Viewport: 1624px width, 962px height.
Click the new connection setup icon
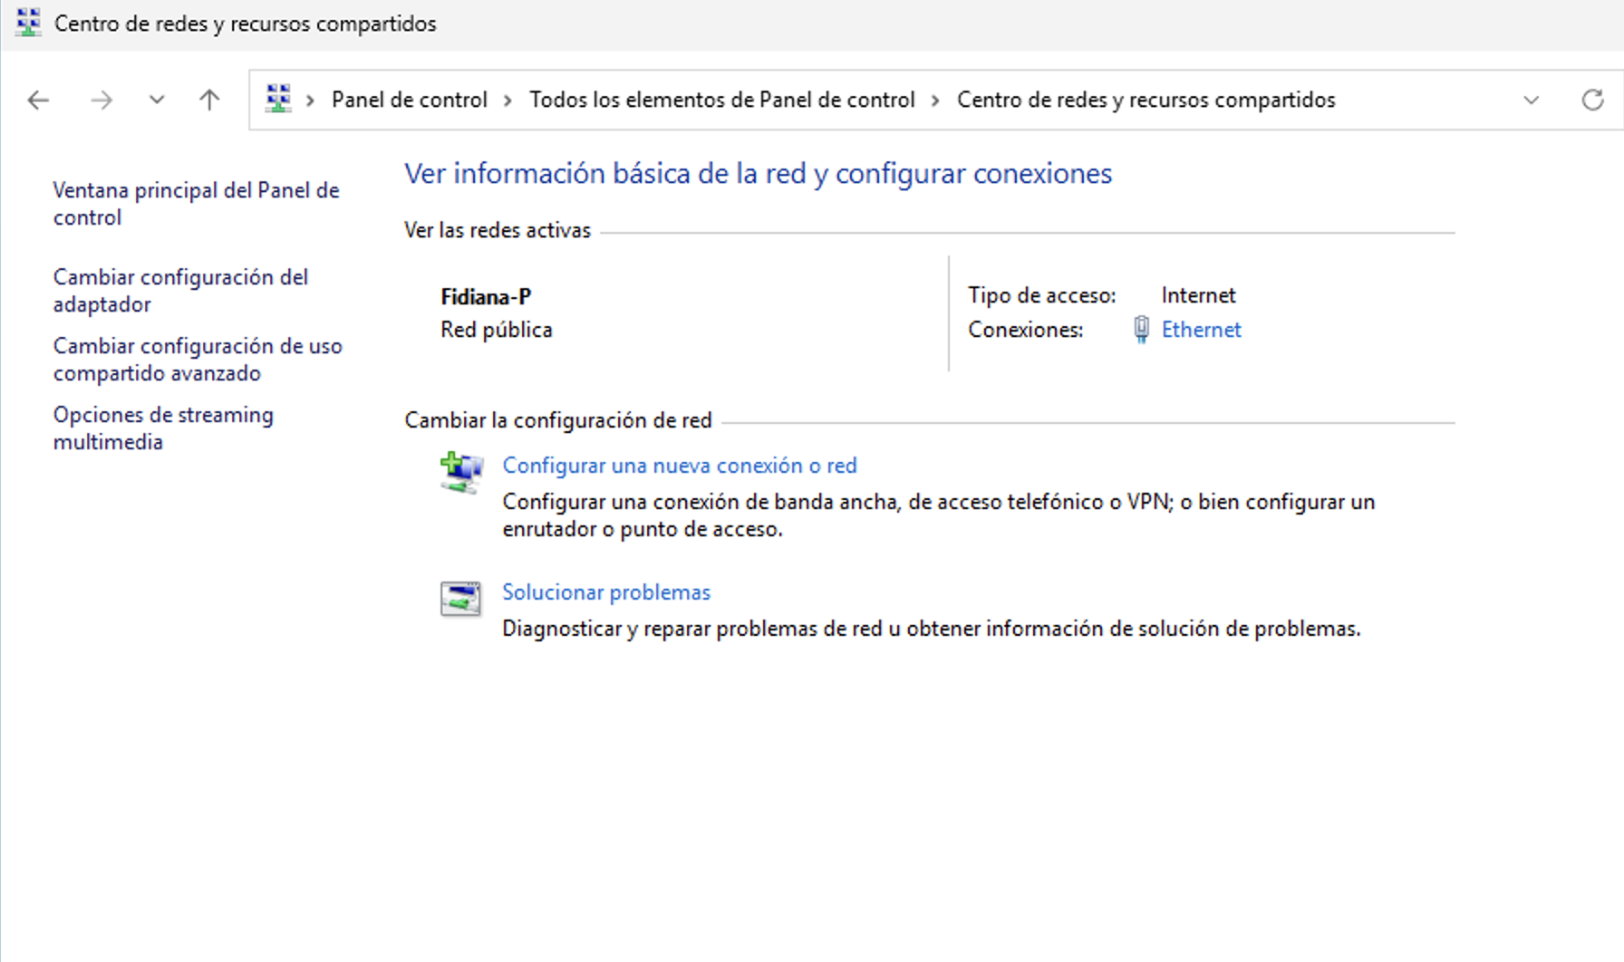(461, 473)
